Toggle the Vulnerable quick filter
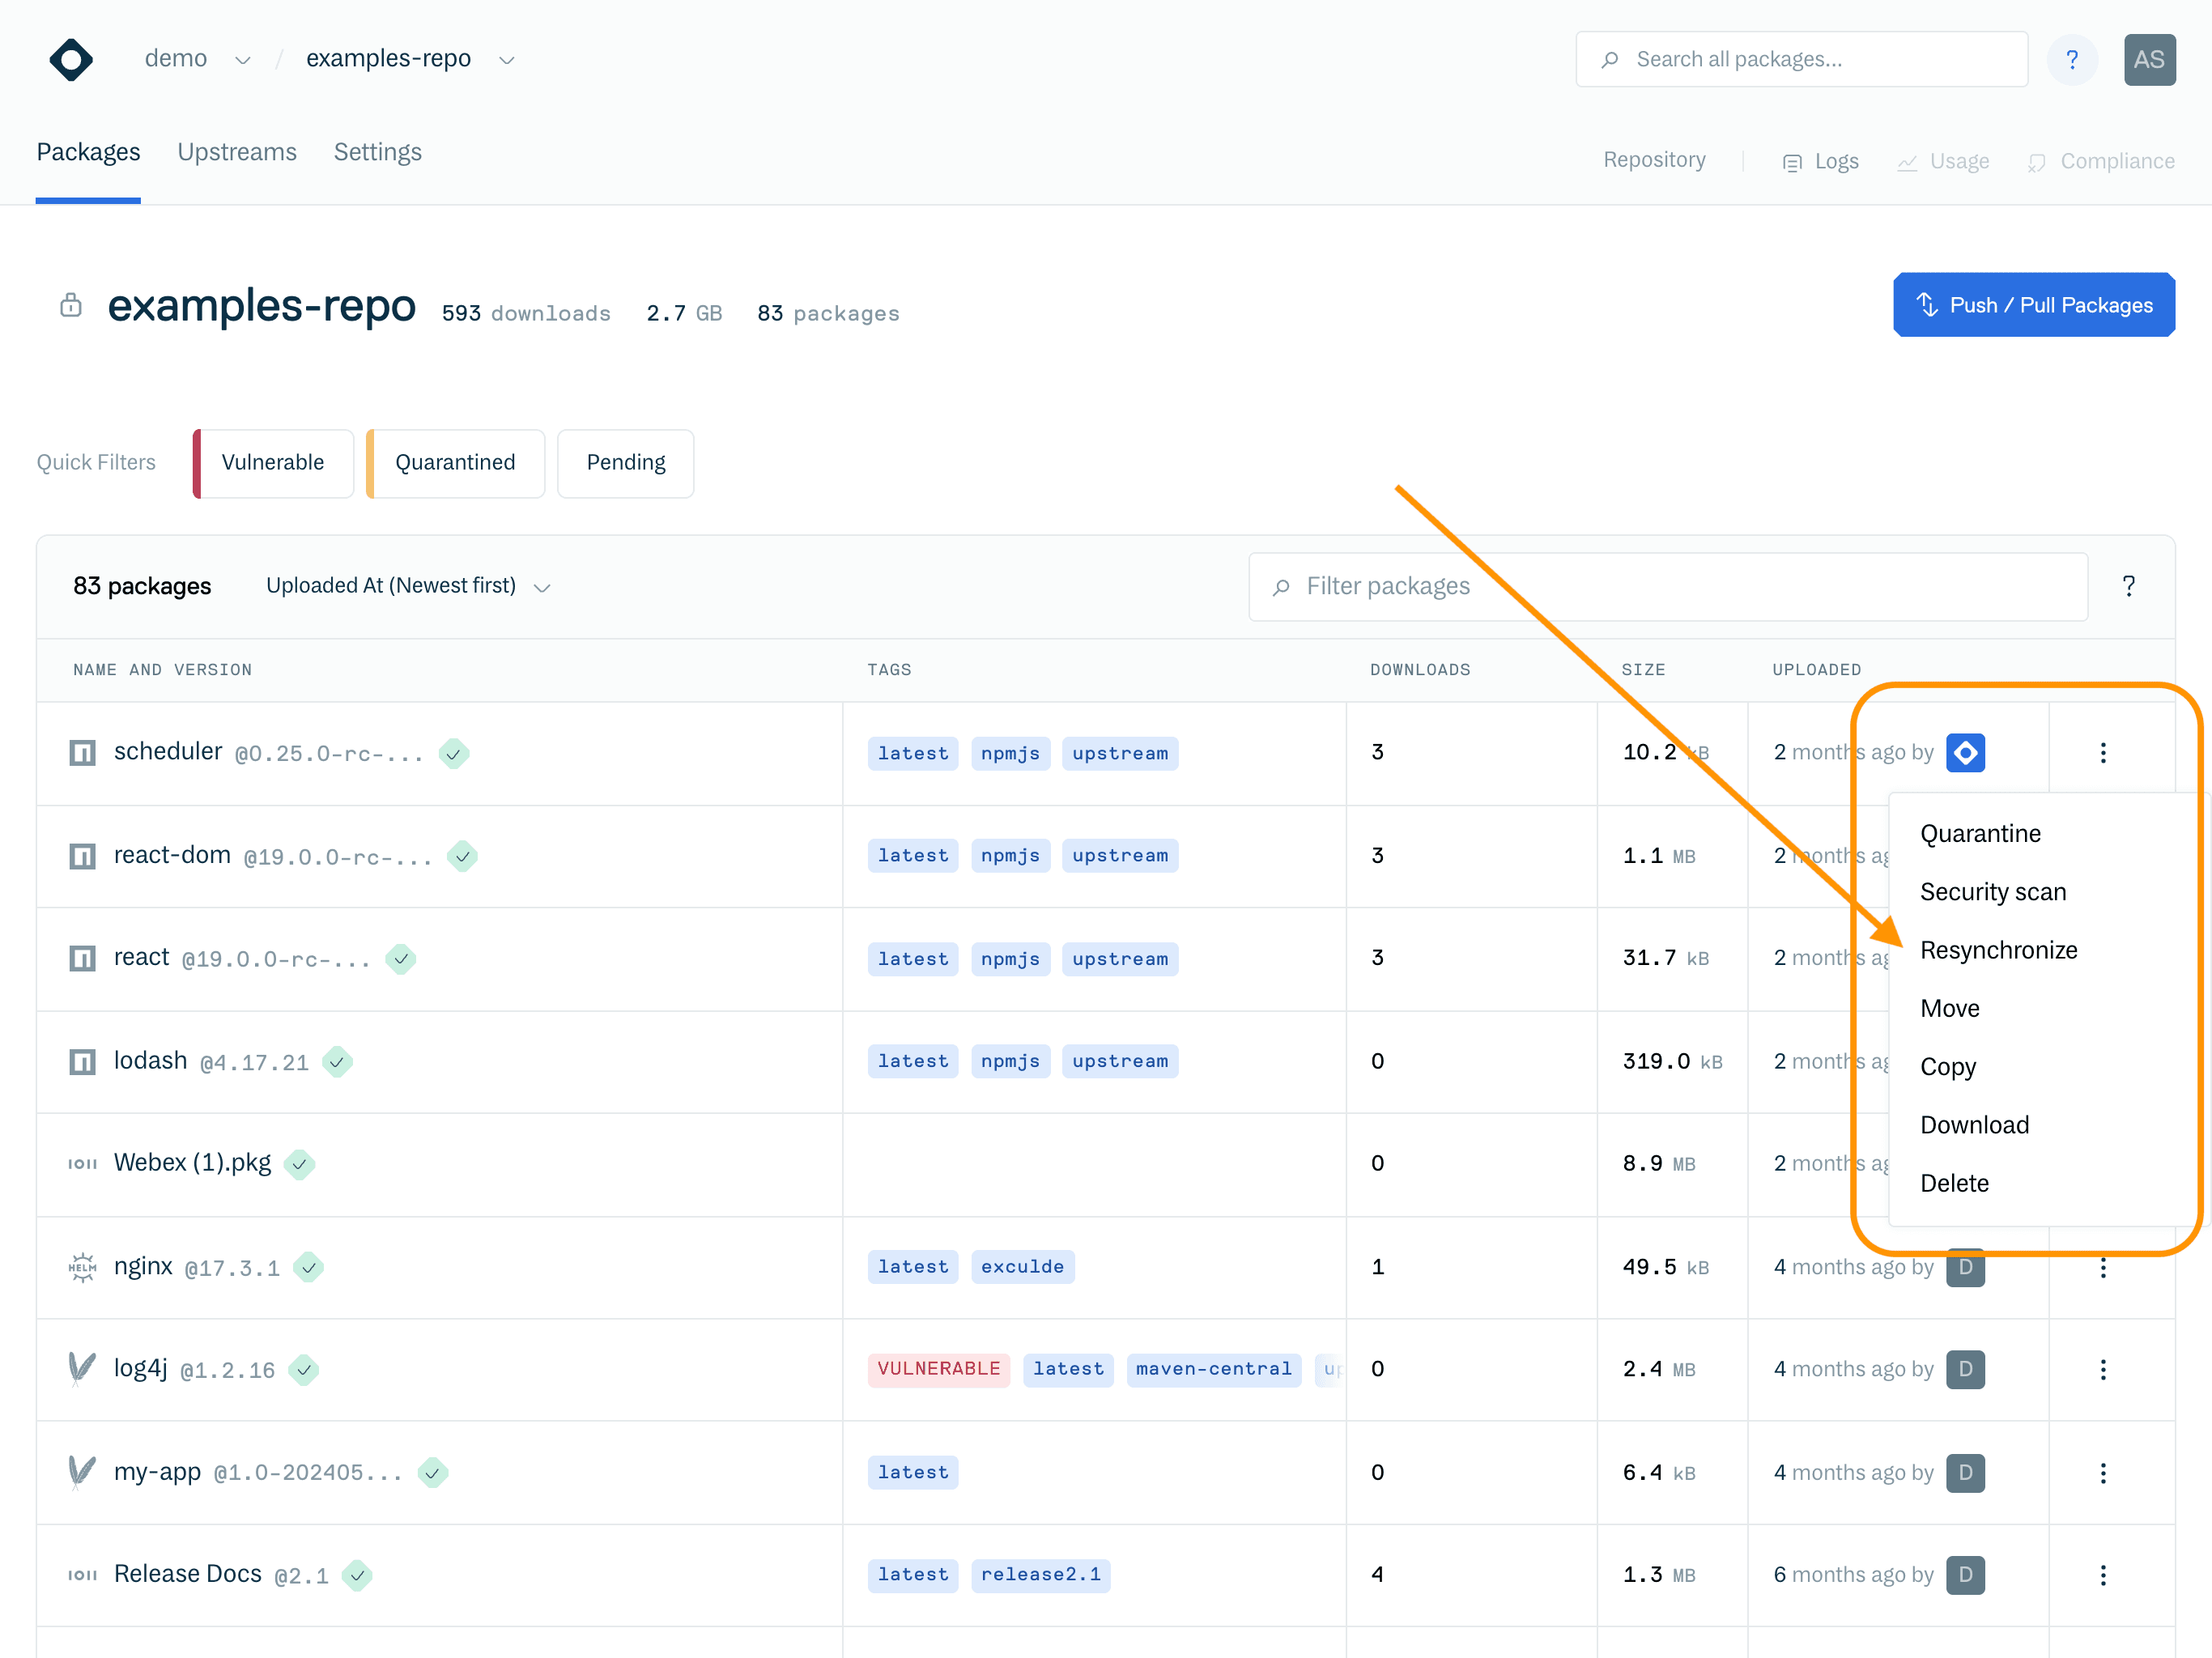 tap(273, 463)
